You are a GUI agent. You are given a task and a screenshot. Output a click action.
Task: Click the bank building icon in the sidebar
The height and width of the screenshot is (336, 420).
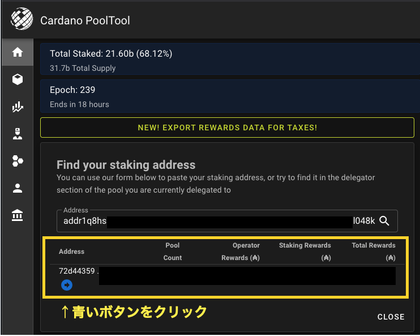[x=18, y=215]
